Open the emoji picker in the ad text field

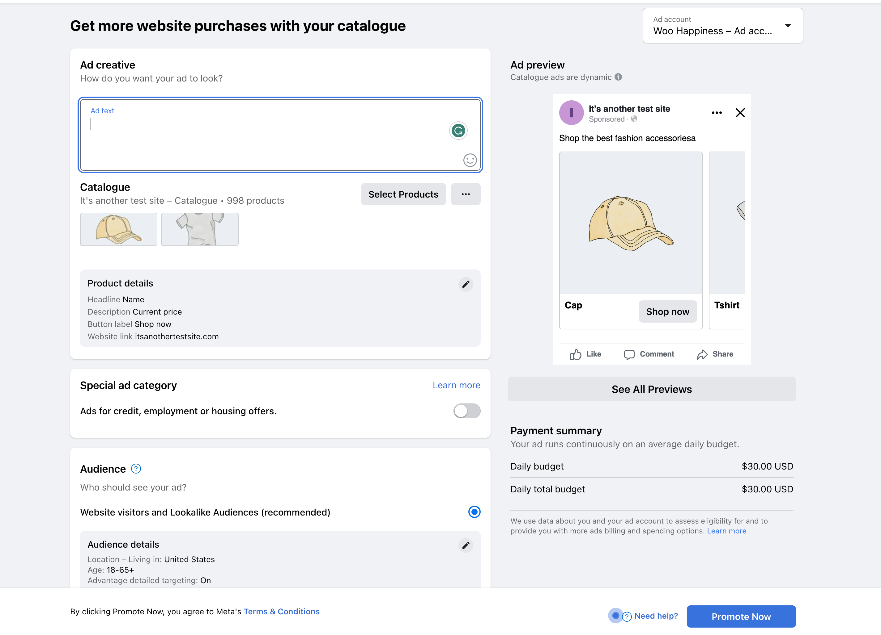(470, 160)
